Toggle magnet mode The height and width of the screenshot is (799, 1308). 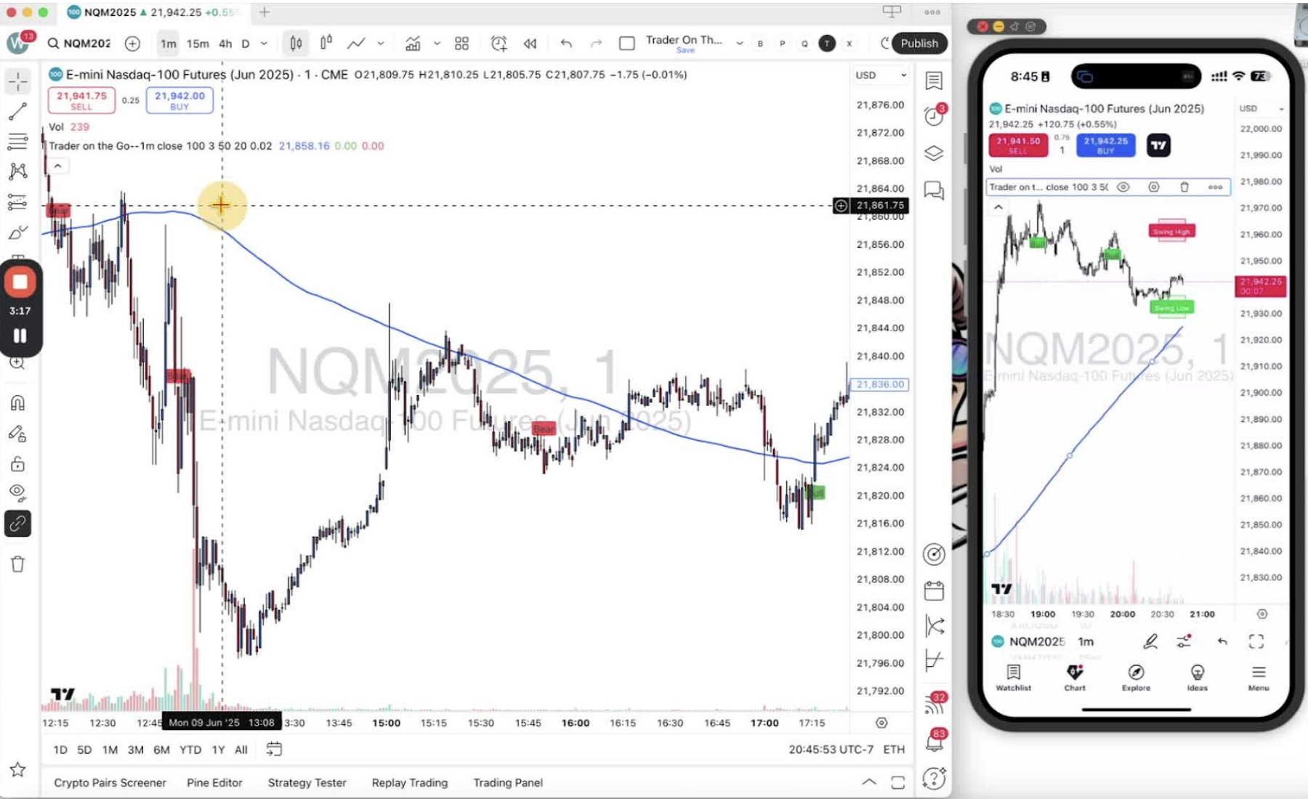click(18, 403)
